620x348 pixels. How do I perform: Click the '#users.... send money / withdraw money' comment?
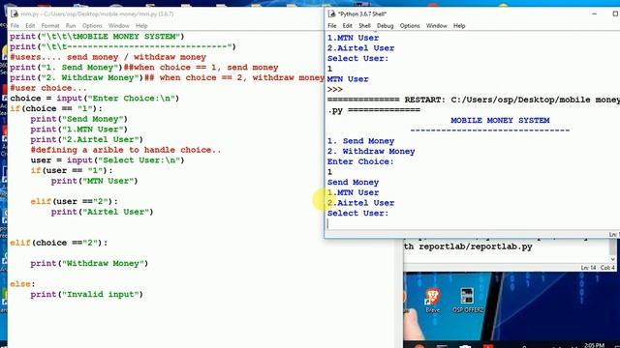pos(108,57)
